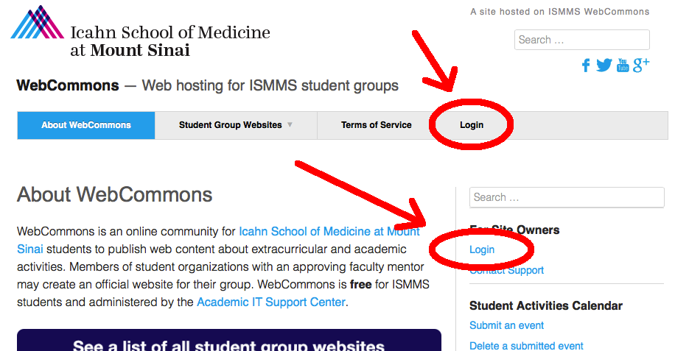Click Login in the navigation bar

click(x=472, y=125)
